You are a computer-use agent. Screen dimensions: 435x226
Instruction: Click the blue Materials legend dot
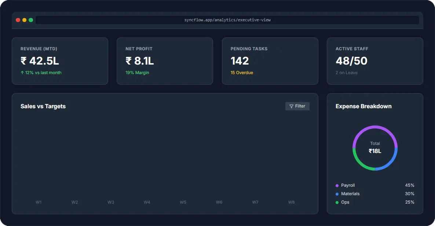click(x=337, y=194)
